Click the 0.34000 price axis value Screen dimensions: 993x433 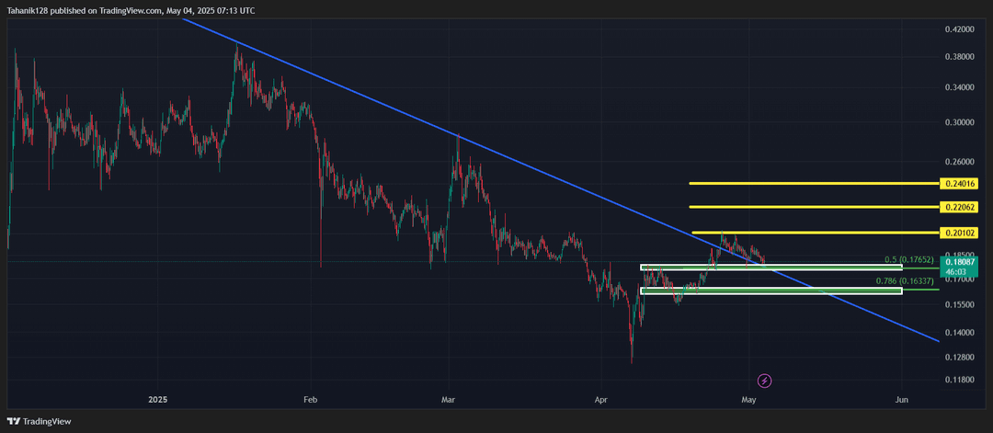[959, 87]
